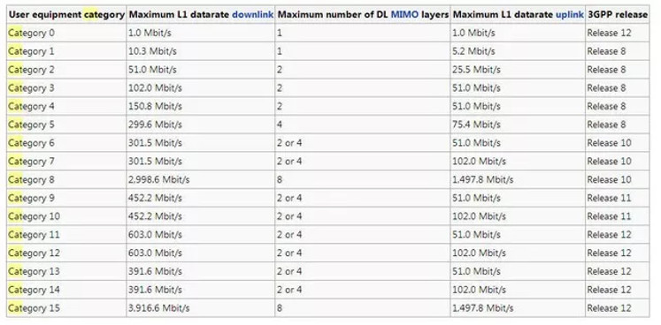661x325 pixels.
Task: Click the 10.3 Mbit/s downlink cell
Action: point(200,51)
